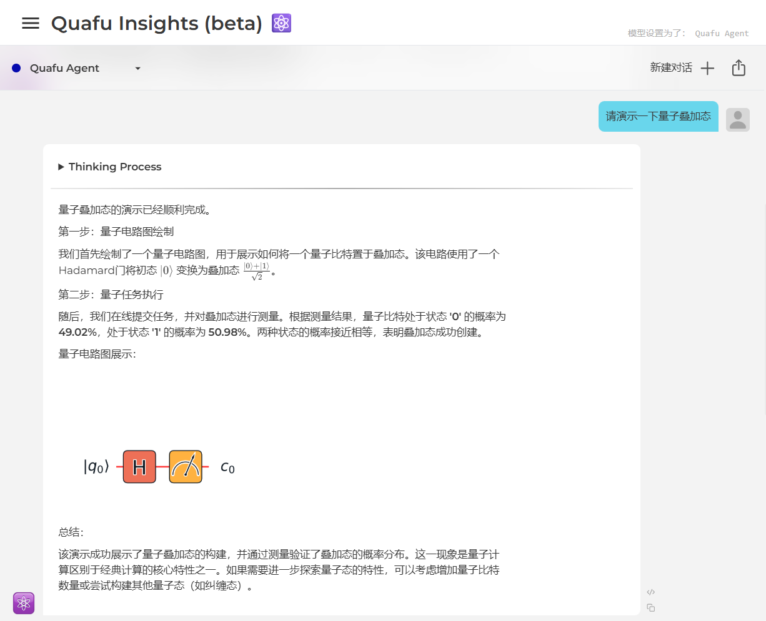Click the orange measurement gate in circuit
Viewport: 766px width, 621px height.
pyautogui.click(x=186, y=467)
